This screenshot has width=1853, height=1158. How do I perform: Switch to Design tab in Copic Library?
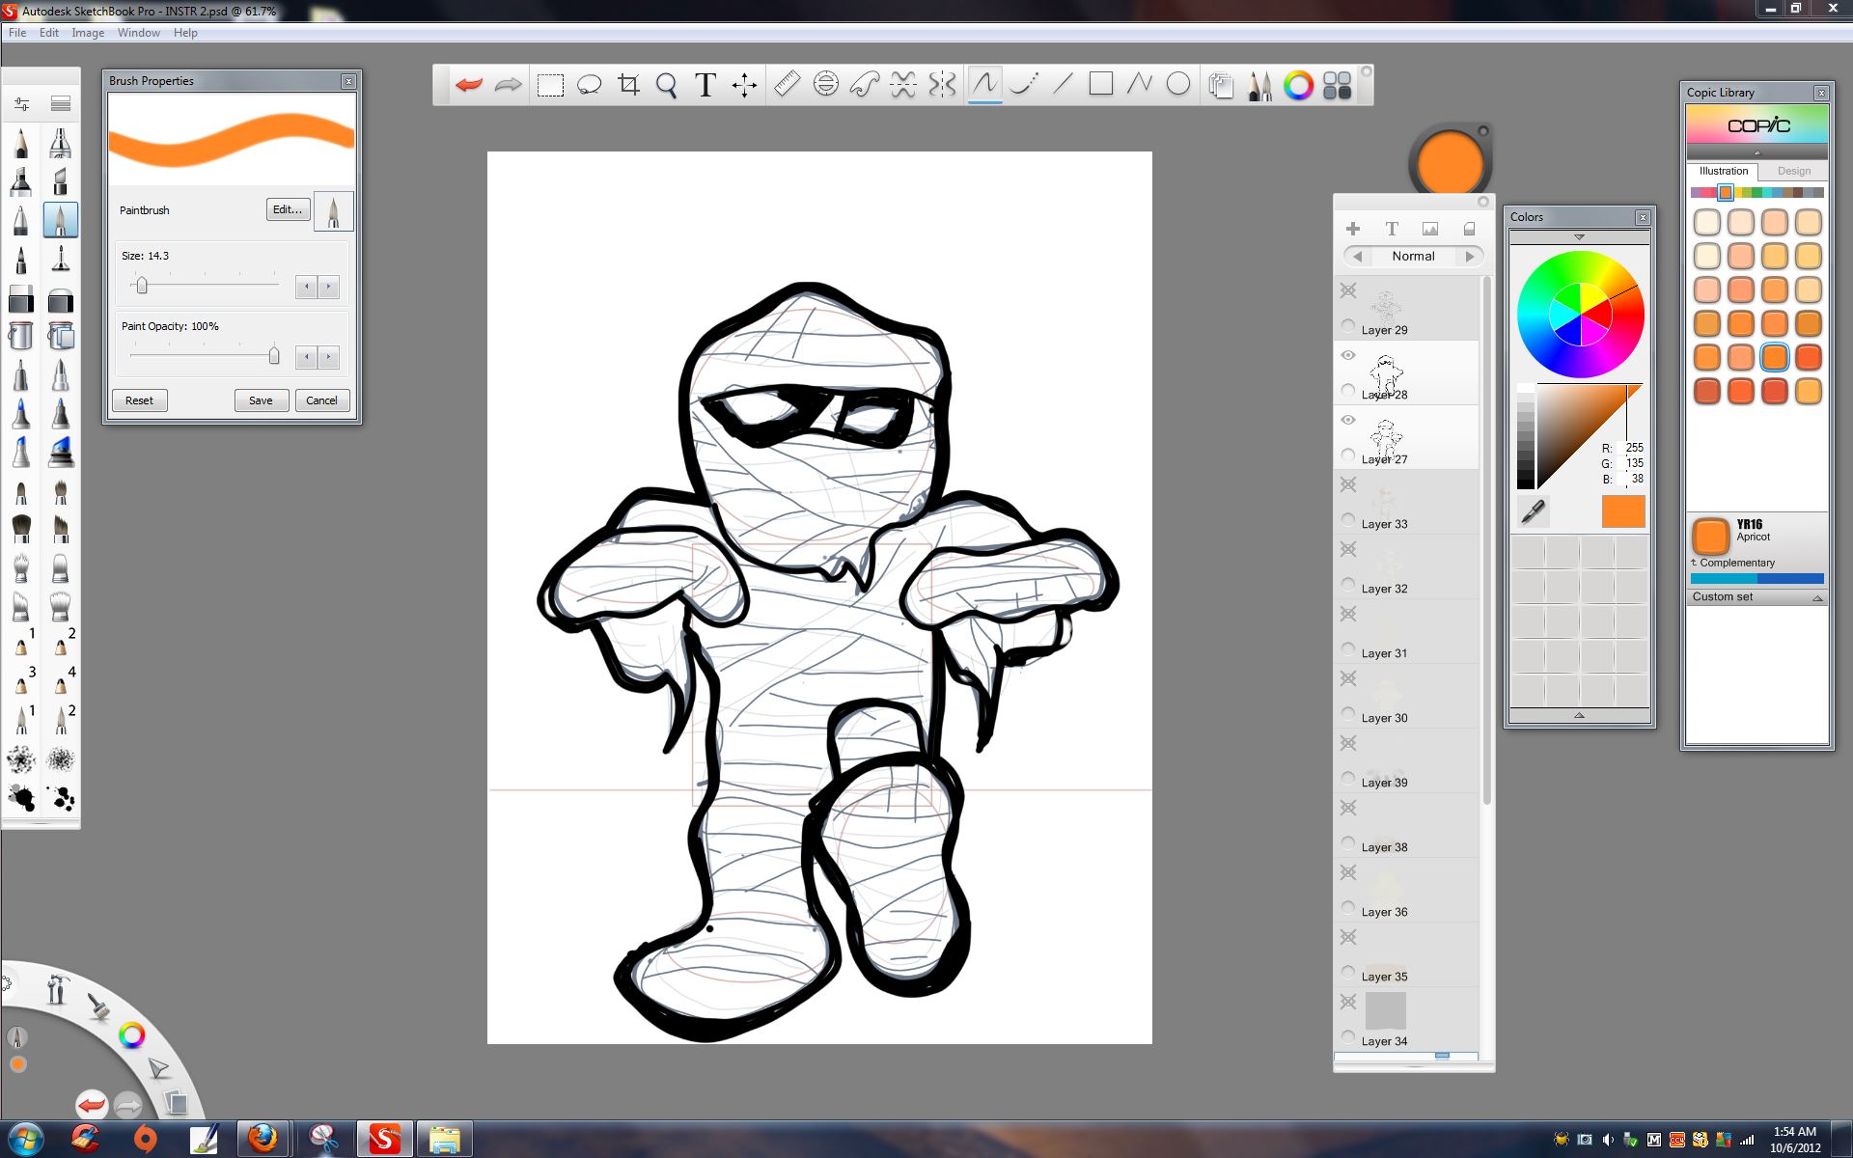(1794, 171)
